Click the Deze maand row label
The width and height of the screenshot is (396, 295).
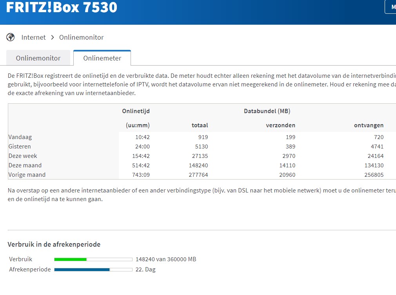click(25, 165)
